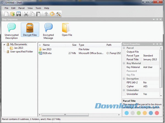The image size is (165, 123).
Task: Select the Decrypt Files step
Action: (x=30, y=30)
